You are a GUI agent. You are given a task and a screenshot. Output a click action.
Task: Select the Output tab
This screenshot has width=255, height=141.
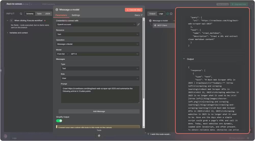point(152,14)
